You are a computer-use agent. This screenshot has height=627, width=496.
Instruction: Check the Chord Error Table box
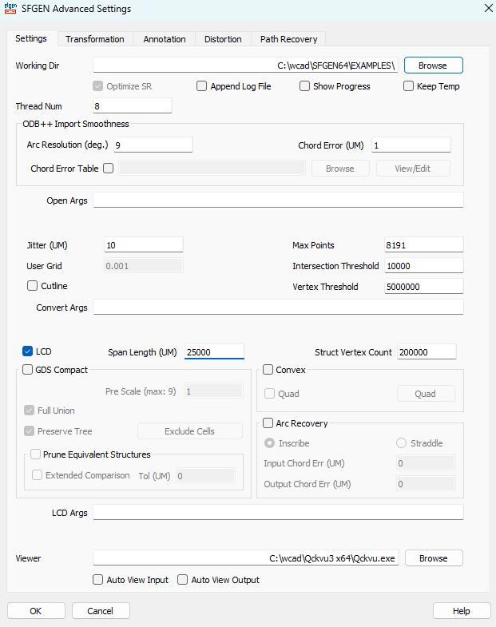click(x=108, y=168)
